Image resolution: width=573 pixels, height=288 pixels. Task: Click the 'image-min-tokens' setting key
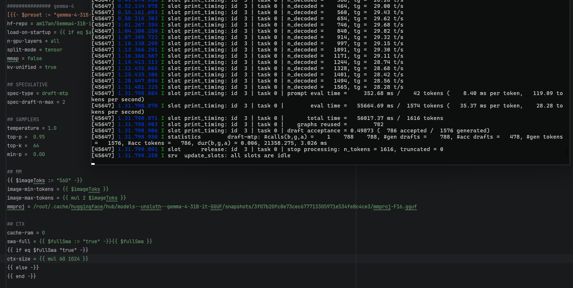click(x=30, y=189)
